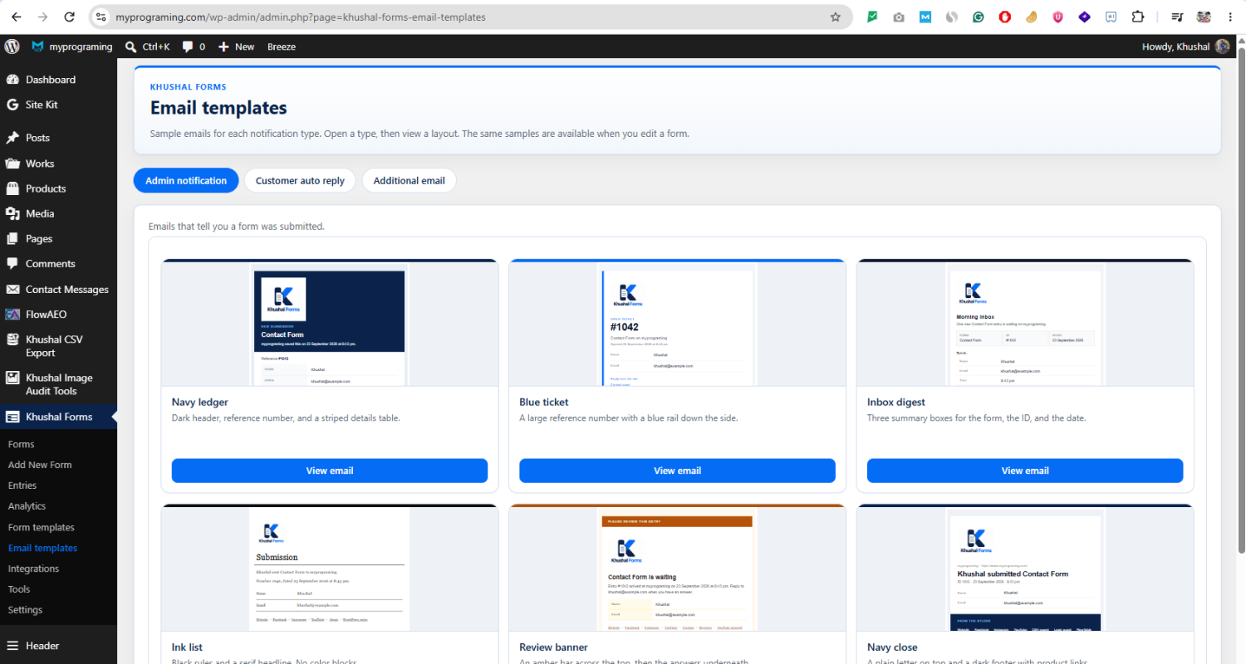Click the Navy ledger preview thumbnail
Viewport: 1246px width, 664px height.
(x=330, y=324)
